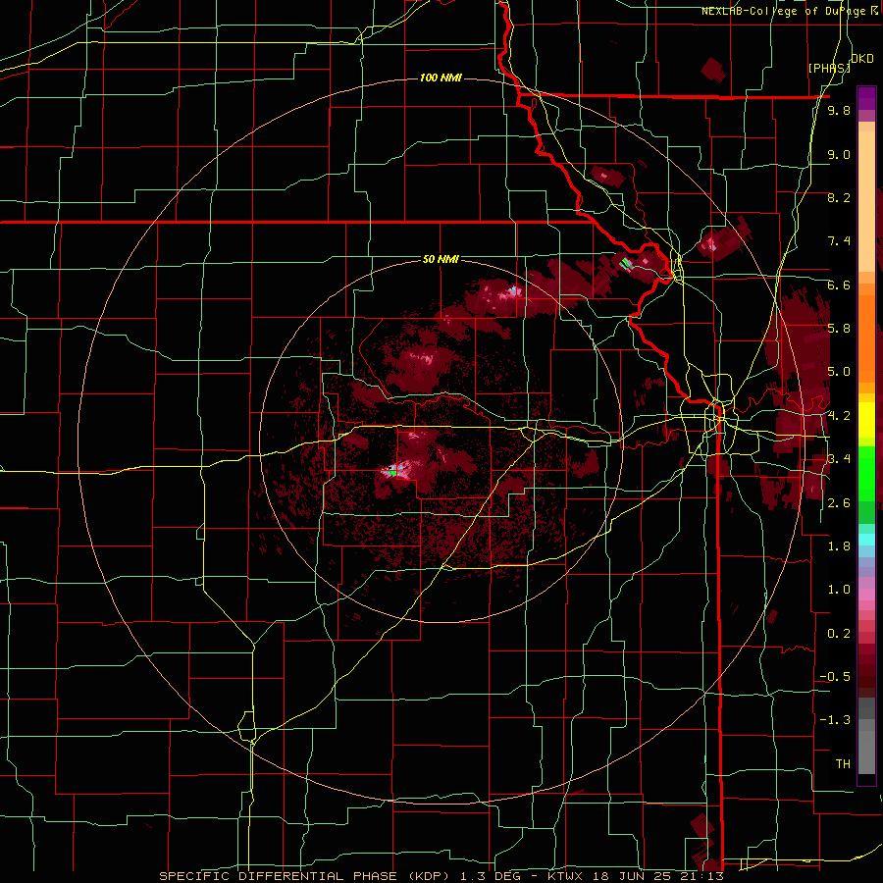
Task: Click the 9.0 value on the color scale
Action: coord(839,155)
